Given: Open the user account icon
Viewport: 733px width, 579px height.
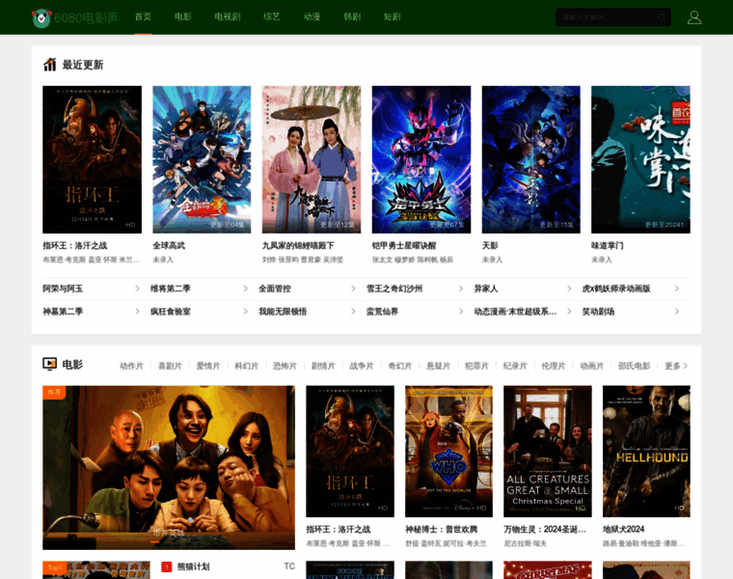Looking at the screenshot, I should [694, 17].
